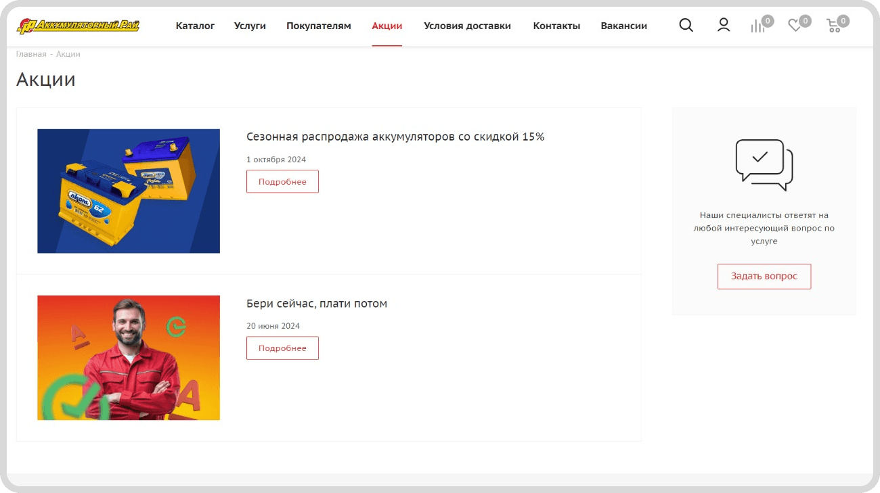Viewport: 880px width, 493px height.
Task: Open the Вакансии menu item
Action: (x=624, y=26)
